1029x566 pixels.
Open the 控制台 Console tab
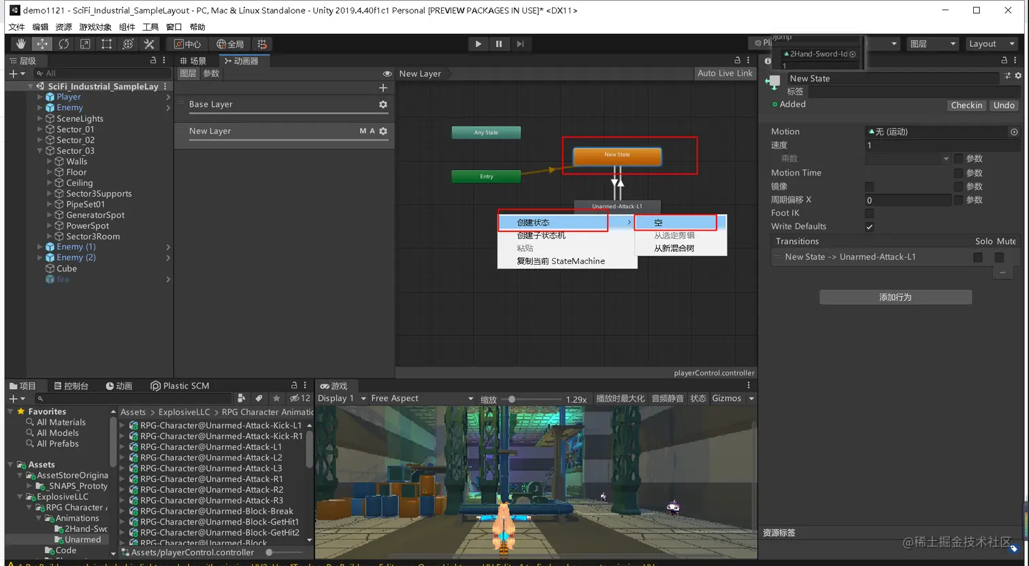tap(71, 386)
